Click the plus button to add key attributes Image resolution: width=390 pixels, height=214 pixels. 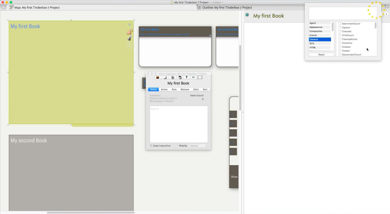(386, 14)
